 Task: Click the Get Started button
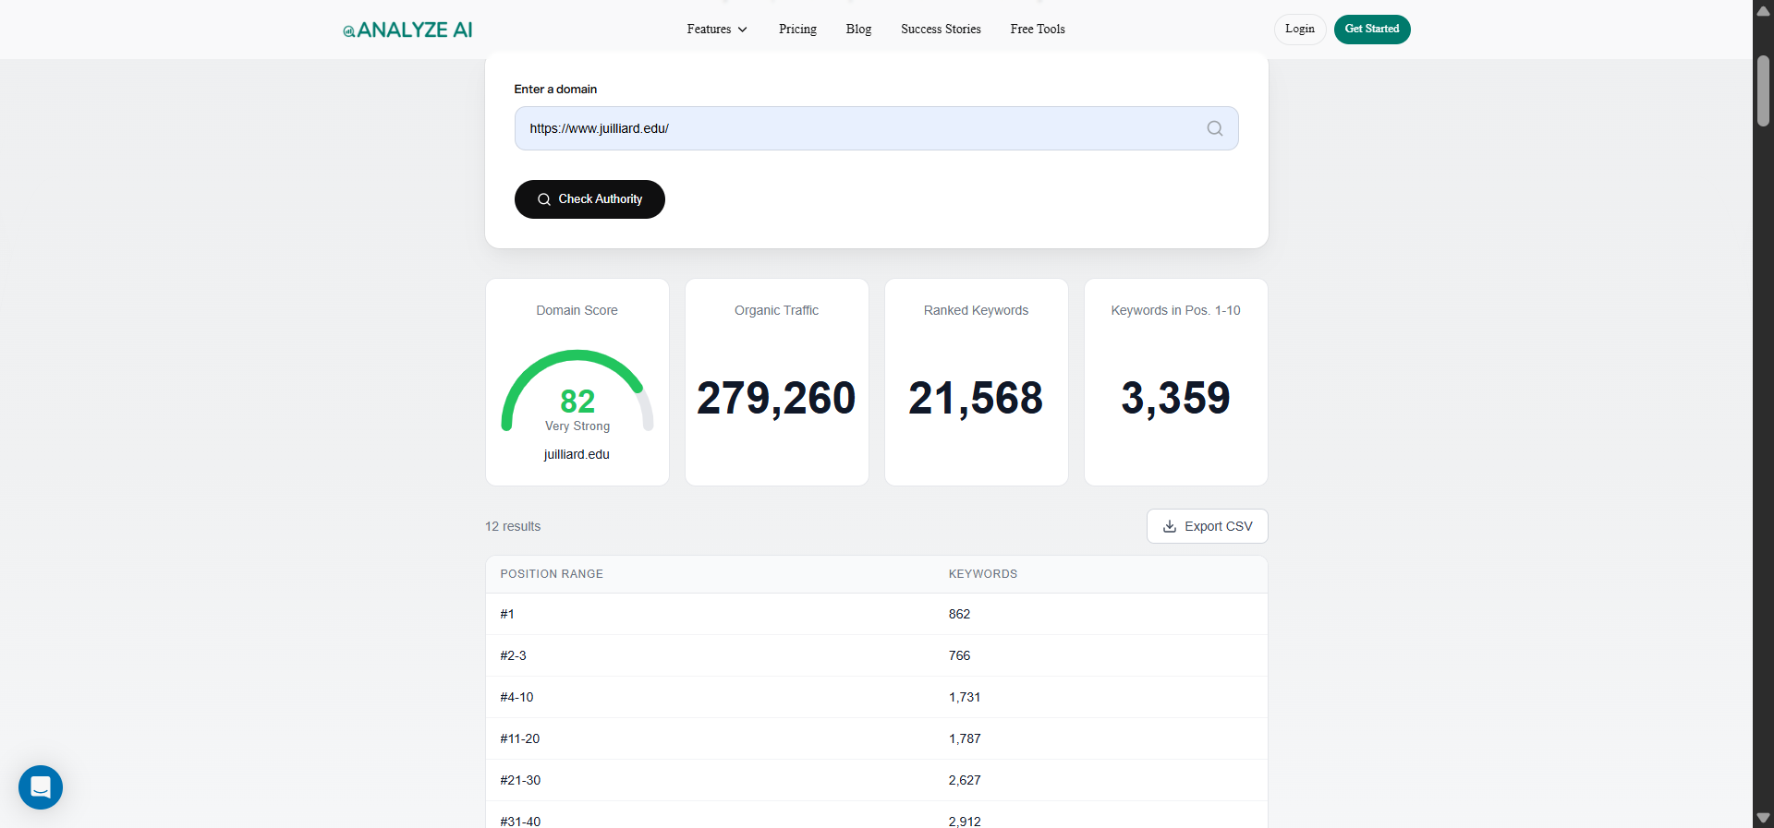(1372, 30)
